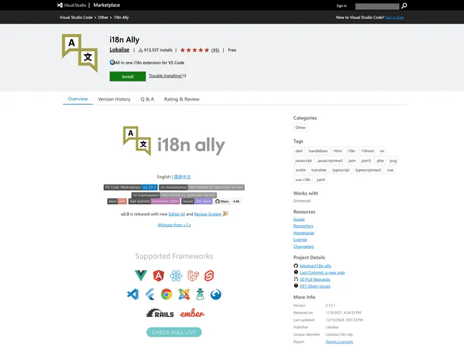Select the handlebars tag

point(318,151)
